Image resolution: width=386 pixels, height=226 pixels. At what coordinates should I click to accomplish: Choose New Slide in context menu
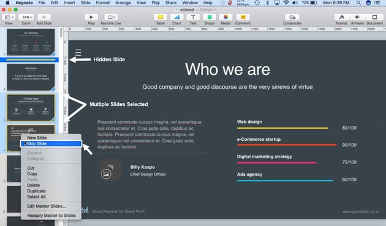tap(51, 138)
